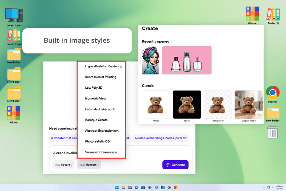Use the 'A sweater that say' suggestion chip

pyautogui.click(x=63, y=138)
